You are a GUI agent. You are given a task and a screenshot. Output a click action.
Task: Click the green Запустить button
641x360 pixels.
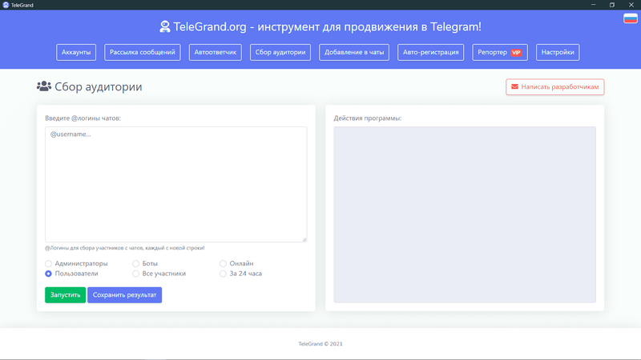click(x=66, y=294)
